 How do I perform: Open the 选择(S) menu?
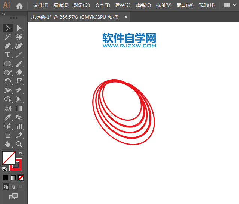coord(123,5)
